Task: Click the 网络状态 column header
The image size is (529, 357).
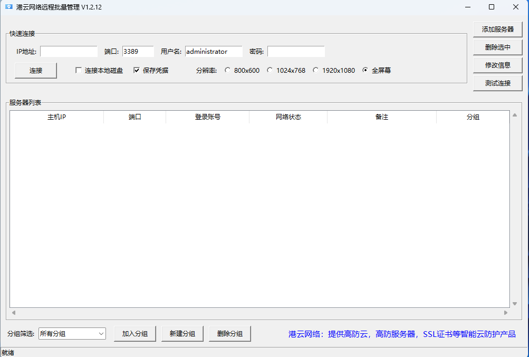Action: [x=288, y=117]
